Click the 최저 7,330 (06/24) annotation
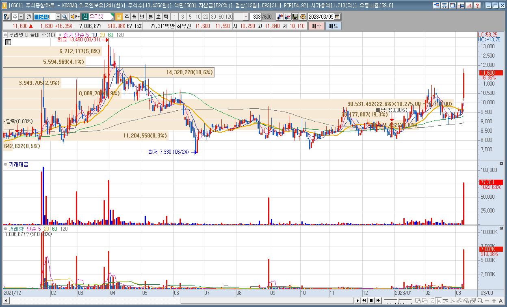This screenshot has height=307, width=507. pos(169,152)
